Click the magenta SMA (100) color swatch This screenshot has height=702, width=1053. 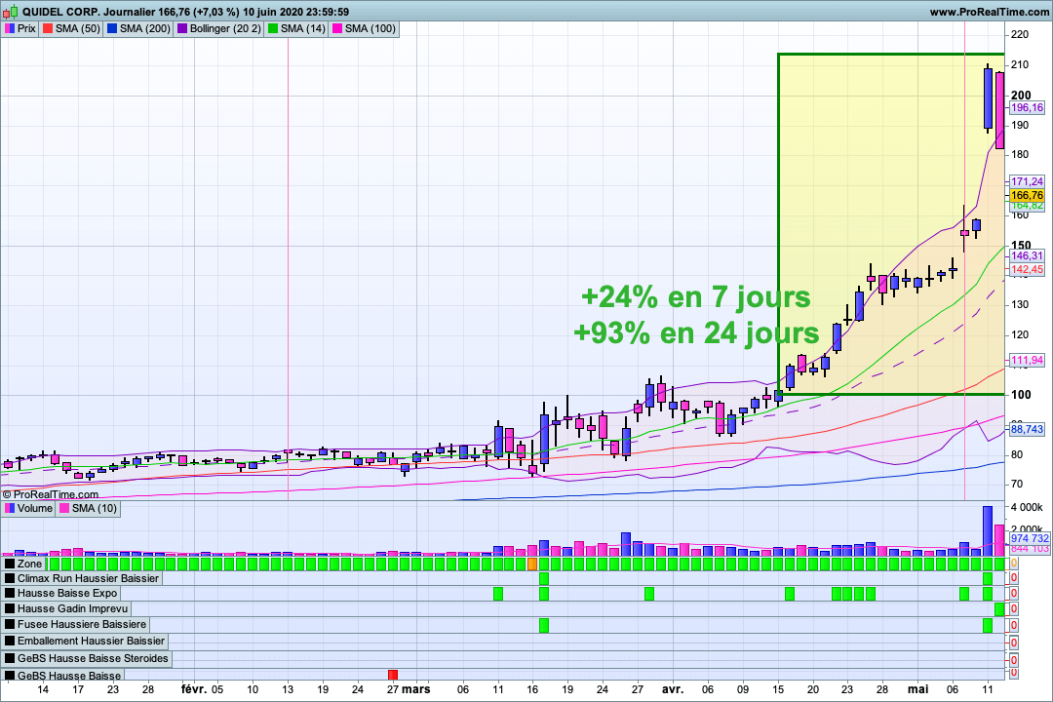[x=336, y=29]
